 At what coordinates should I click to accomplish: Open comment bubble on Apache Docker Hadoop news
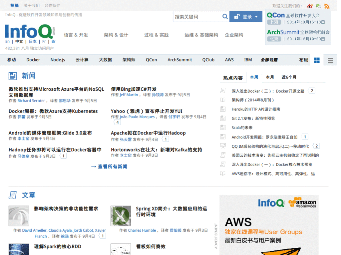(166, 139)
